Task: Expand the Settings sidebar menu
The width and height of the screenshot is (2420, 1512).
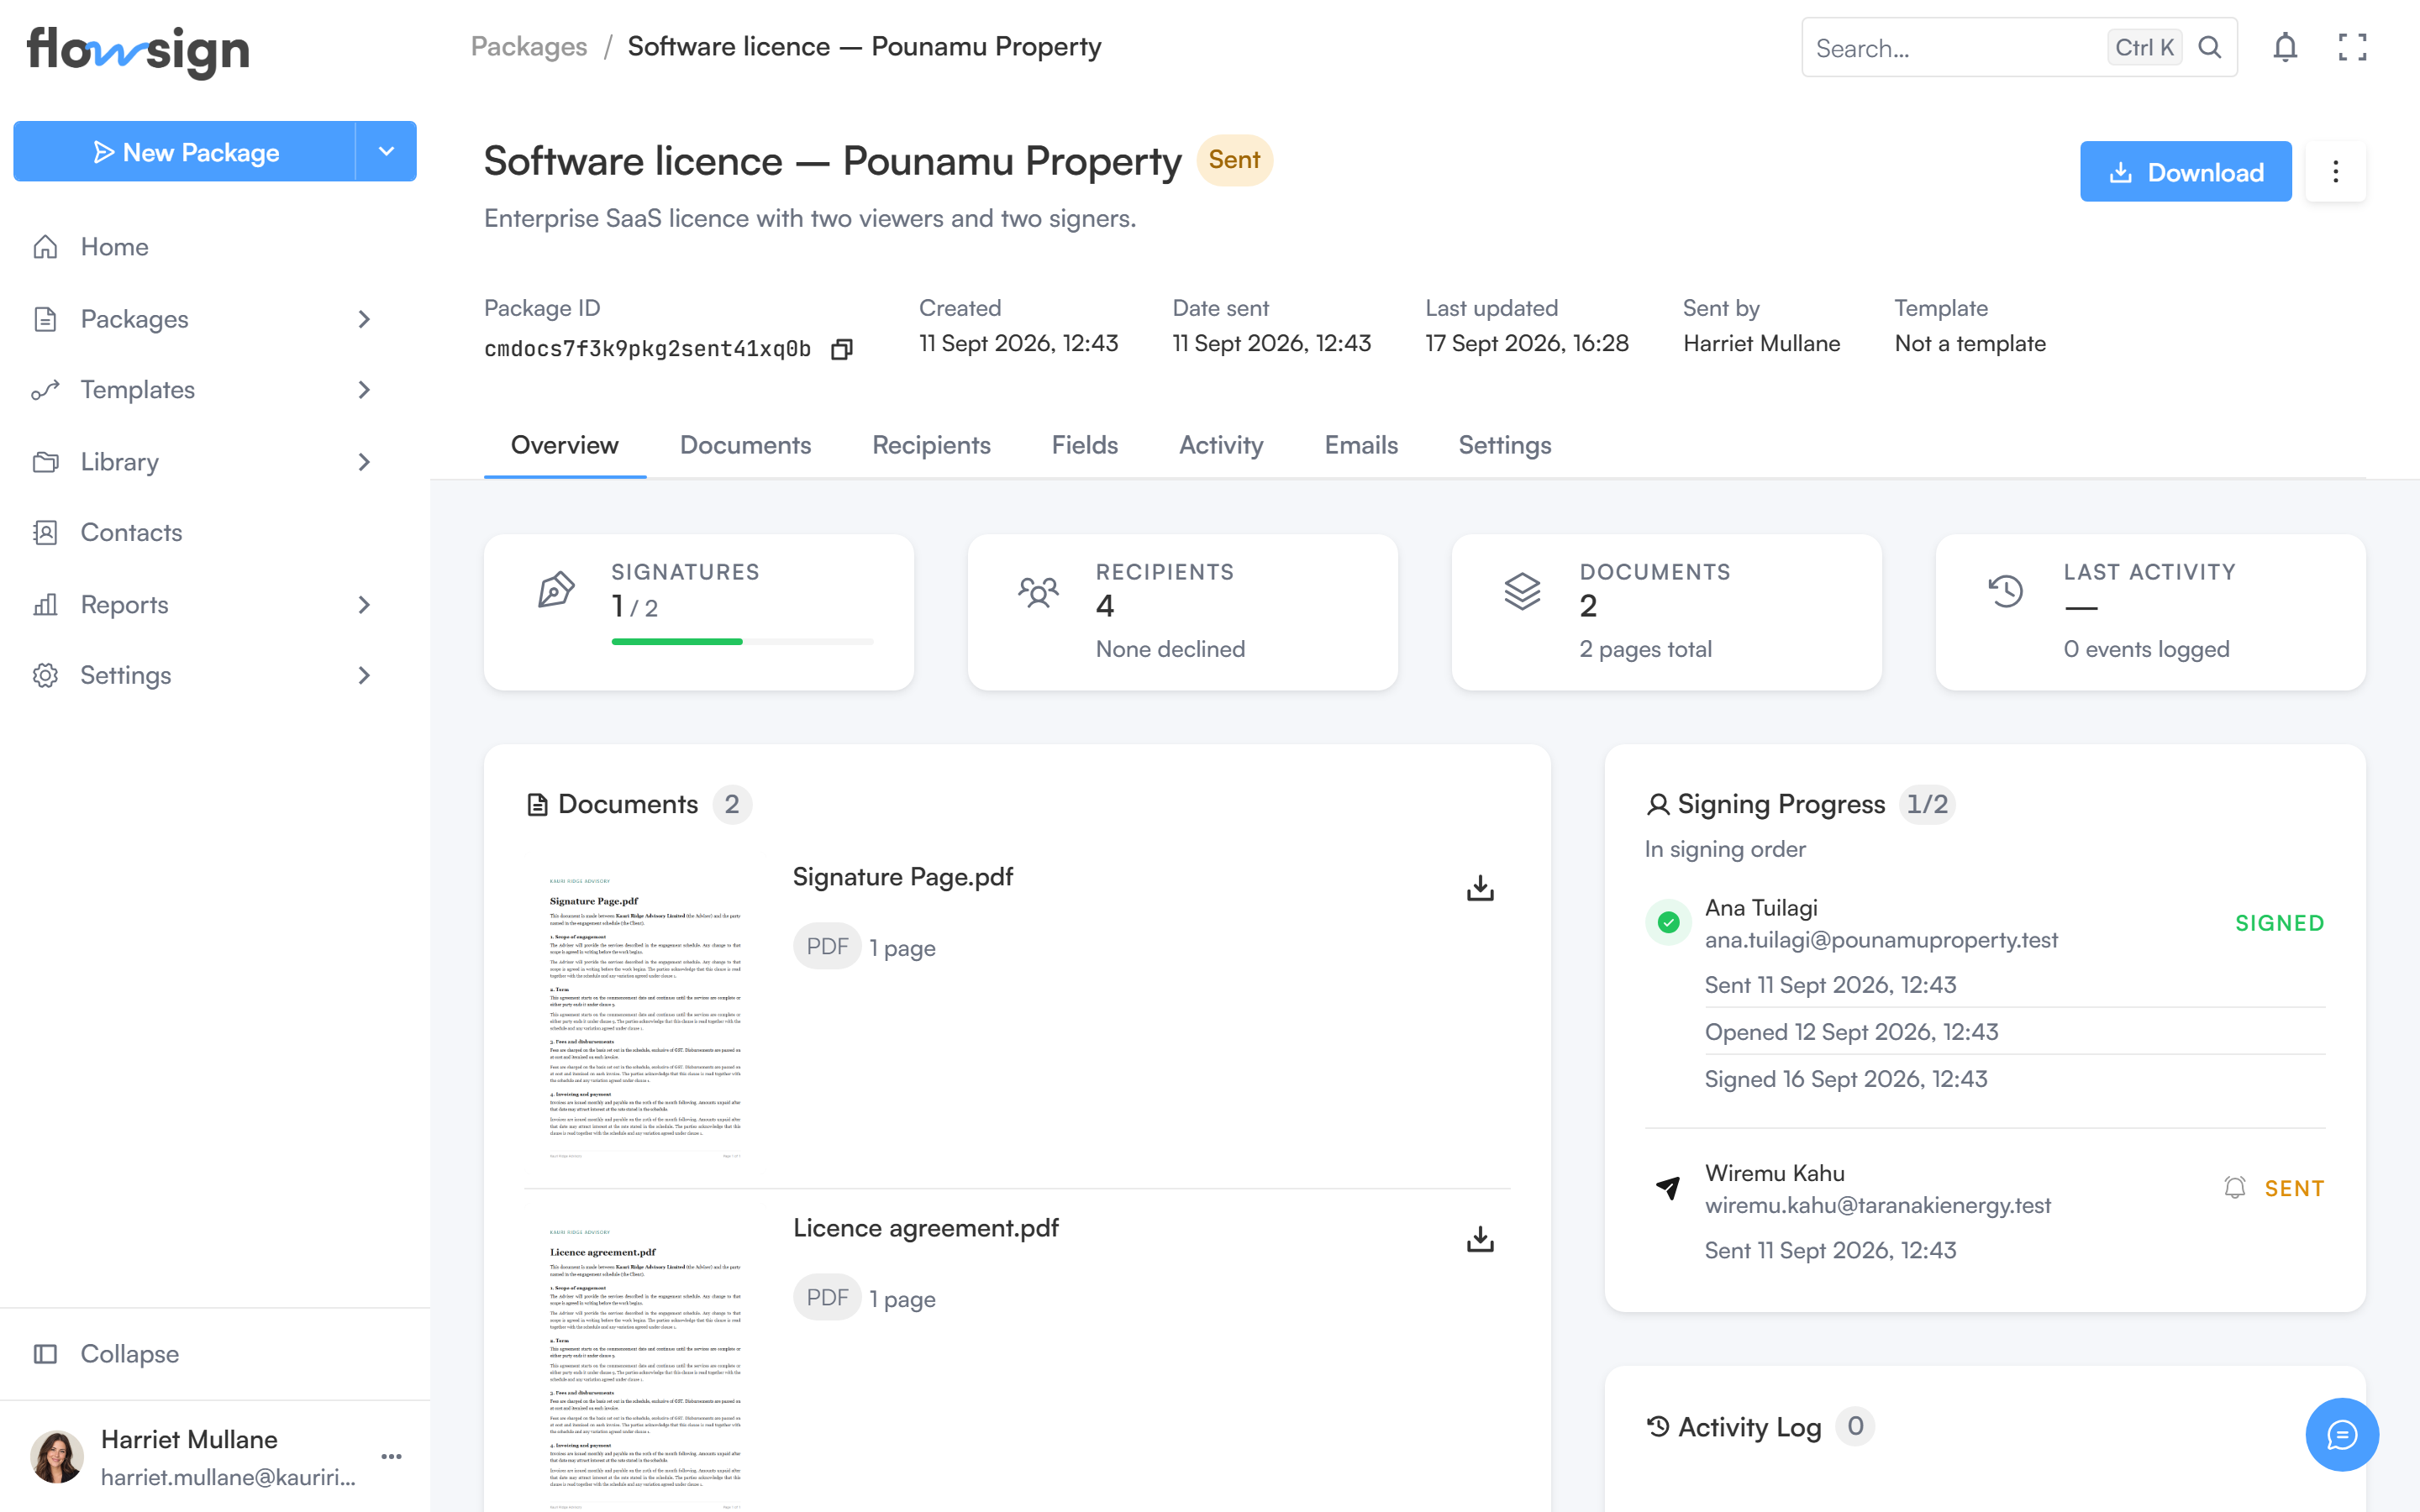Action: pyautogui.click(x=364, y=676)
